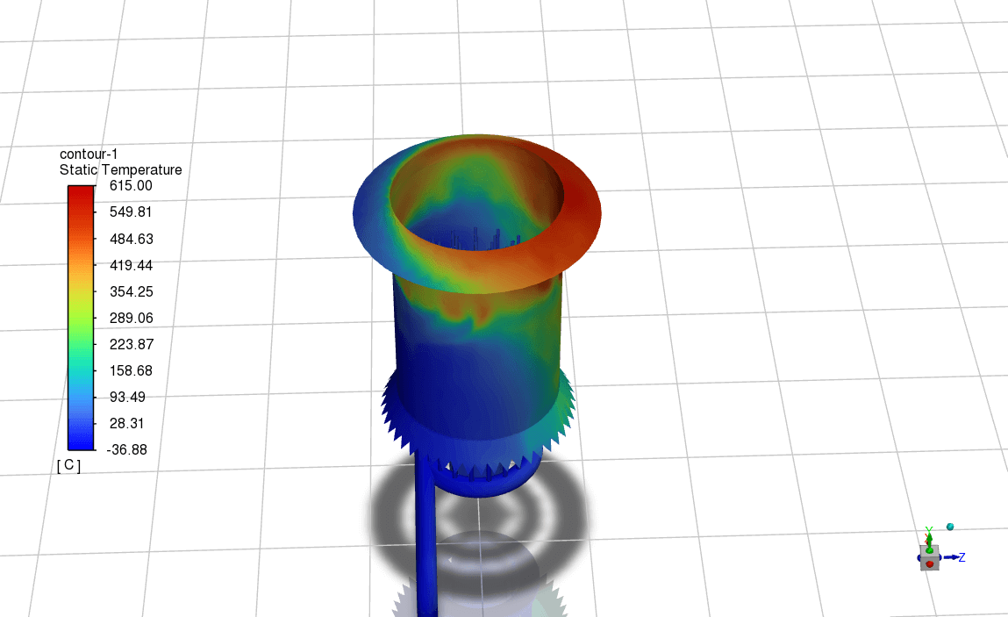
Task: Click the maximum value 615.00 in the legend
Action: coord(131,186)
